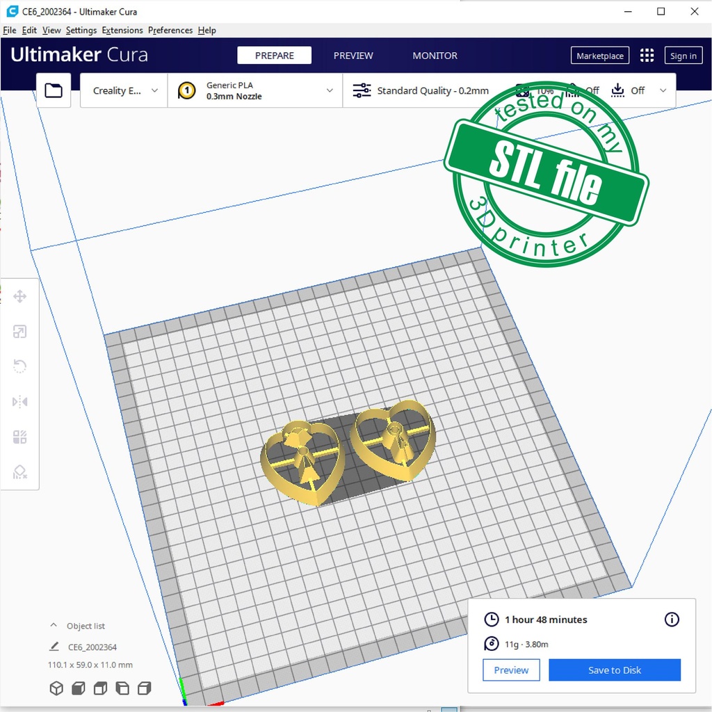Viewport: 712px width, 712px height.
Task: Click the Save to Disk button
Action: pyautogui.click(x=615, y=670)
